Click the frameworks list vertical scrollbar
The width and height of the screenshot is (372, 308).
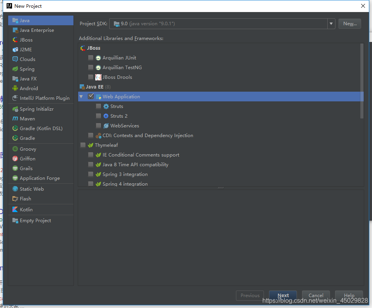[362, 81]
